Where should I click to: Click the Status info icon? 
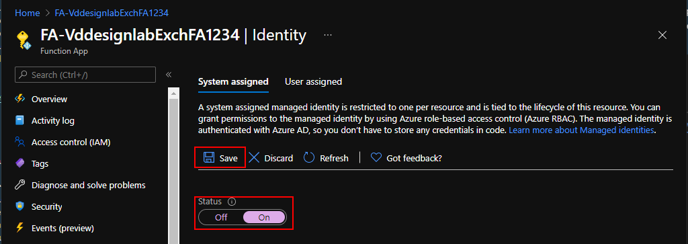click(x=232, y=202)
